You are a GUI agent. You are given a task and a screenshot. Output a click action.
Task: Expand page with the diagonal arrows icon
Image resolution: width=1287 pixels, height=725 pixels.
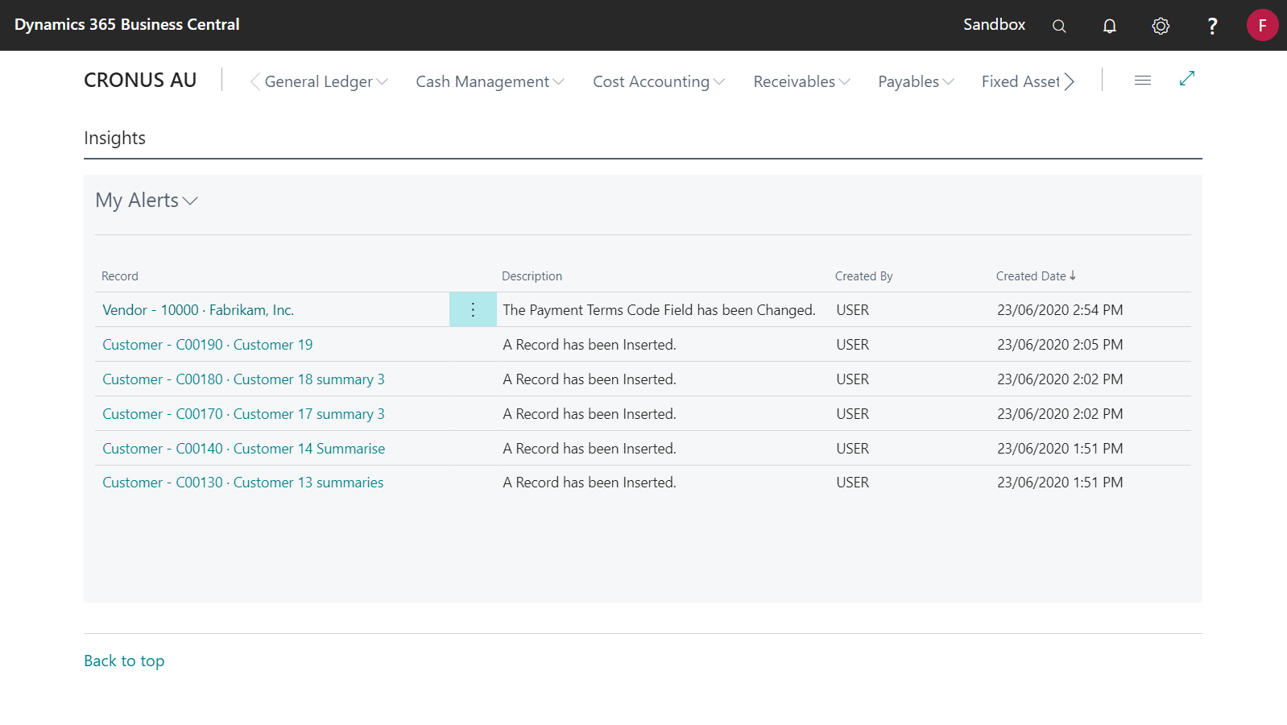coord(1187,78)
